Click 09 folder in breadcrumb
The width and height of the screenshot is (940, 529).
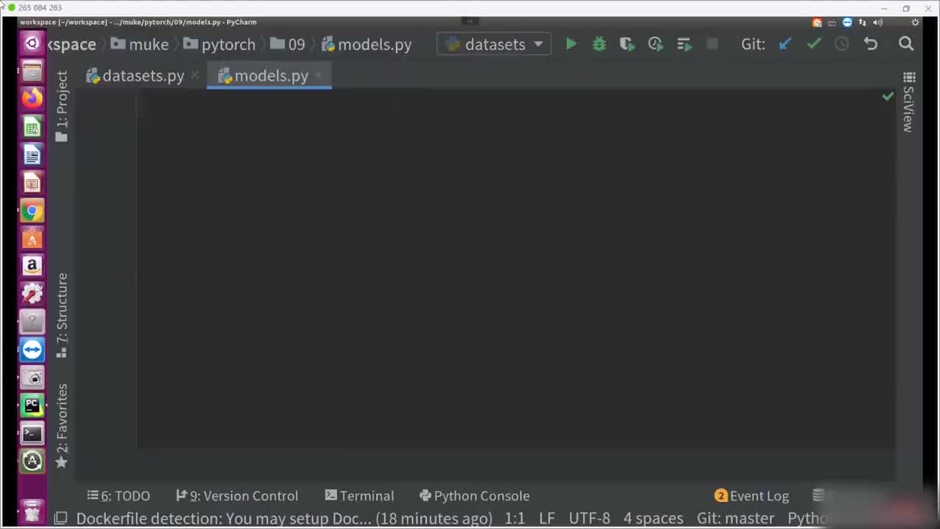(x=287, y=44)
